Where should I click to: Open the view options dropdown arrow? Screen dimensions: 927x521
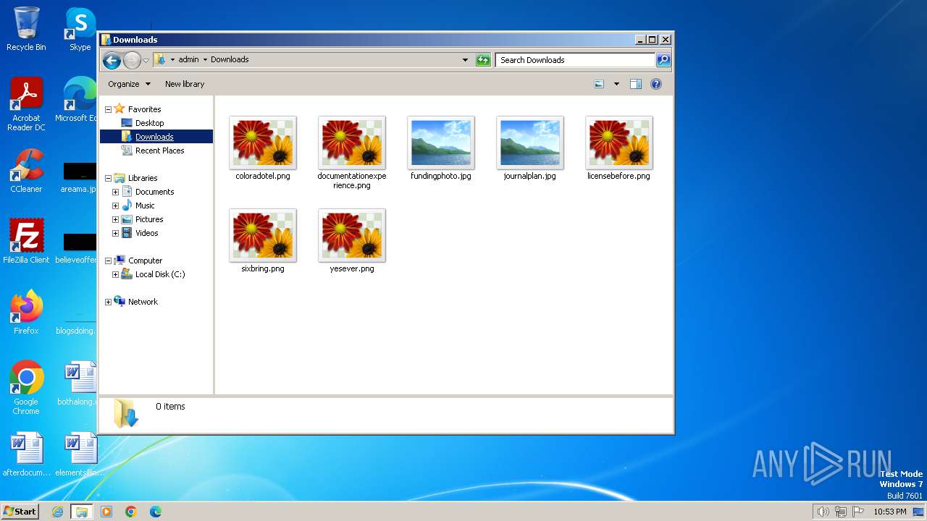616,84
